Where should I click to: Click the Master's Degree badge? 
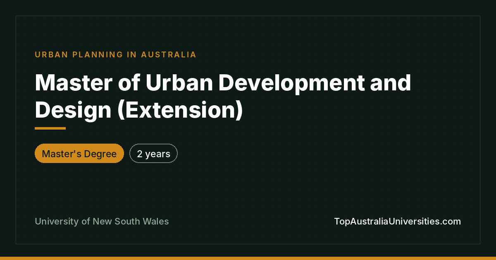tap(79, 154)
